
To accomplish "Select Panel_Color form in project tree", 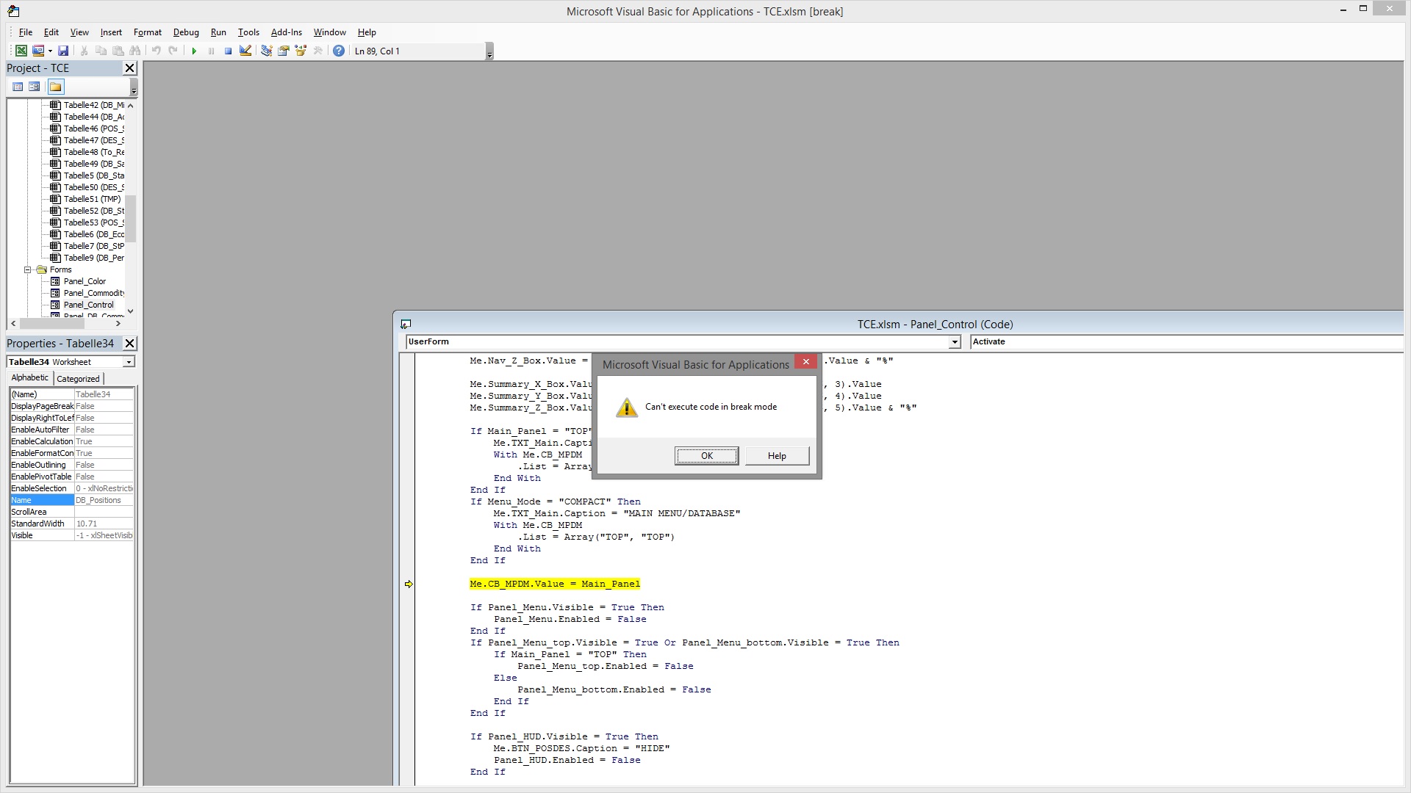I will click(x=85, y=281).
